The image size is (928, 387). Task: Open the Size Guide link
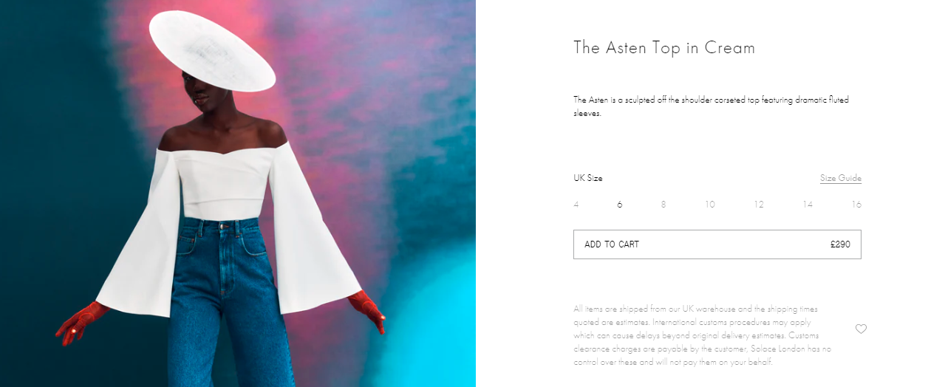[x=841, y=178]
